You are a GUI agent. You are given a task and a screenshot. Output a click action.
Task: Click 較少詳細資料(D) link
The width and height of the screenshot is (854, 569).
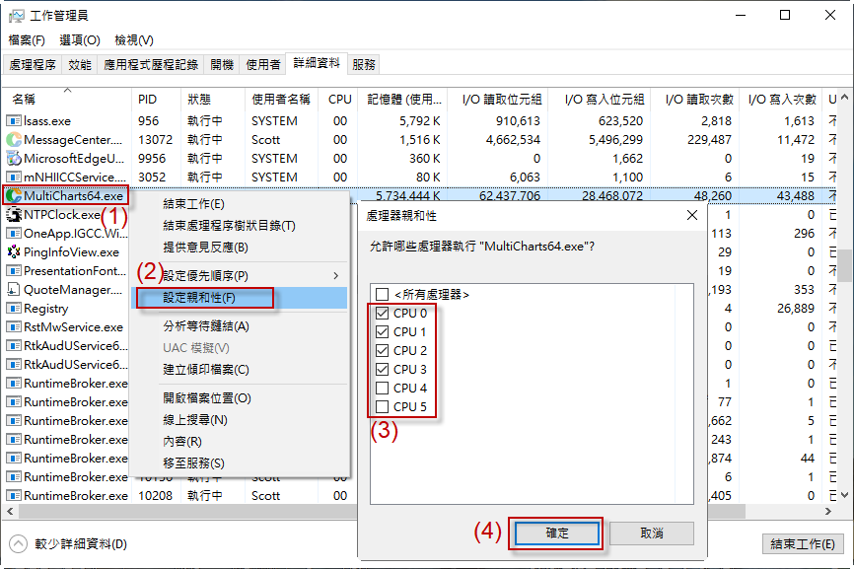(81, 544)
